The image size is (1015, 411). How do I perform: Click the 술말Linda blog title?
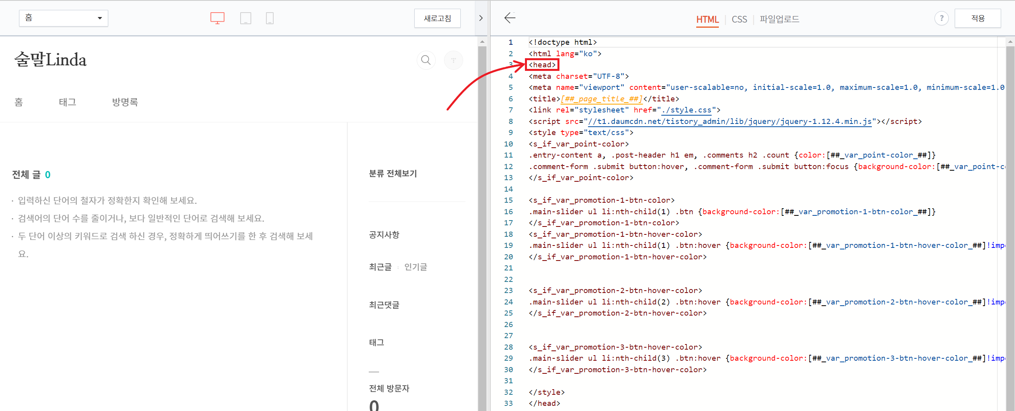point(50,60)
